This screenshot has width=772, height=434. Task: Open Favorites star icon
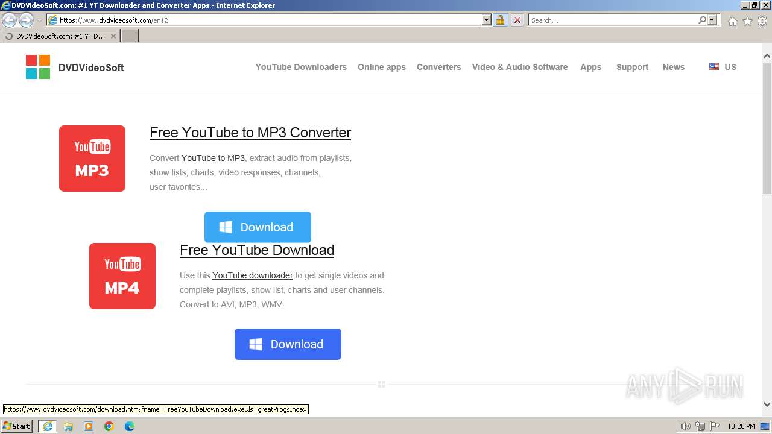click(747, 21)
